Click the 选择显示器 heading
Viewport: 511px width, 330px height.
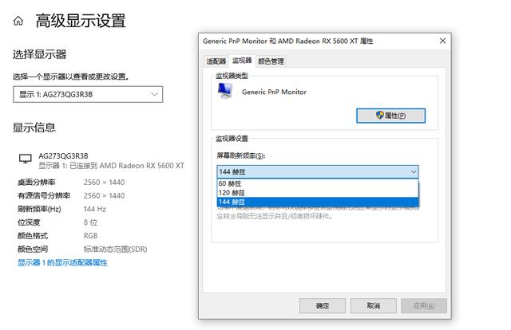click(x=40, y=54)
